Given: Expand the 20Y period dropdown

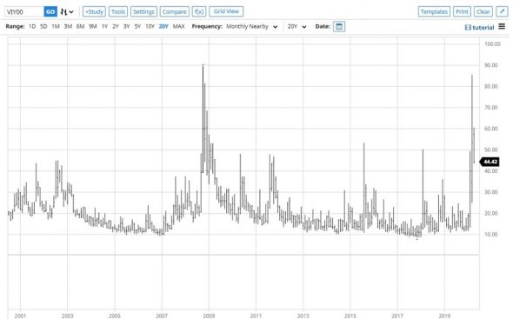Looking at the screenshot, I should pyautogui.click(x=297, y=26).
